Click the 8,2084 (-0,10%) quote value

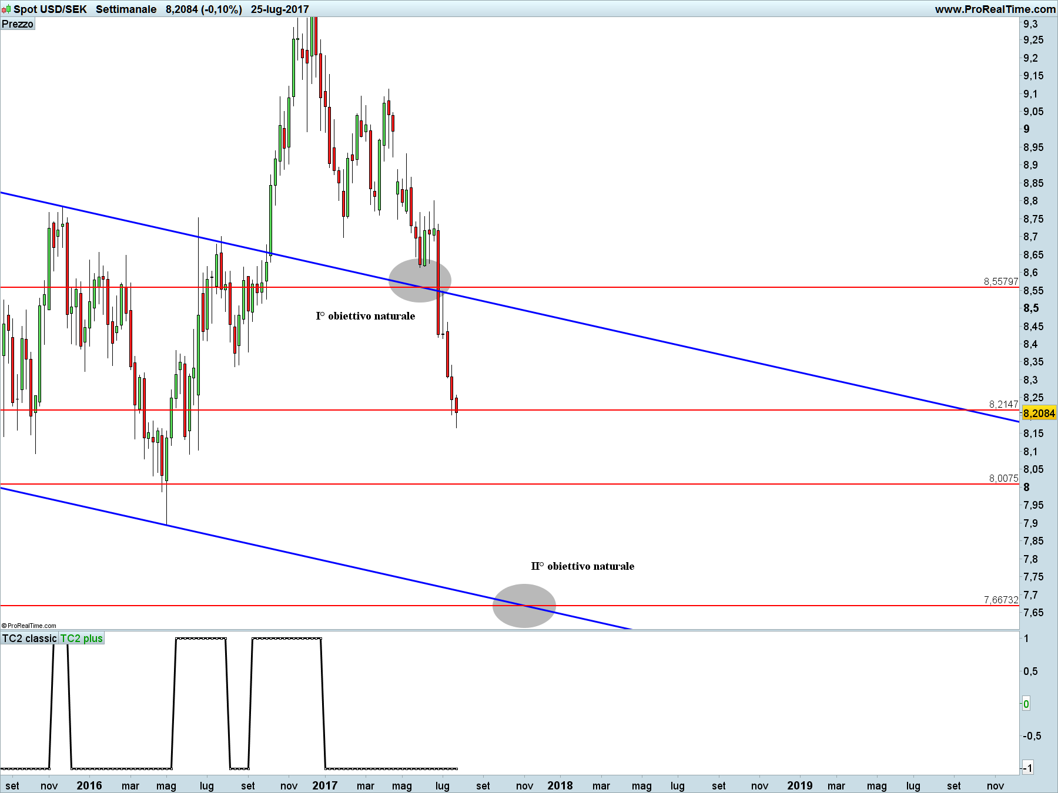(x=204, y=9)
